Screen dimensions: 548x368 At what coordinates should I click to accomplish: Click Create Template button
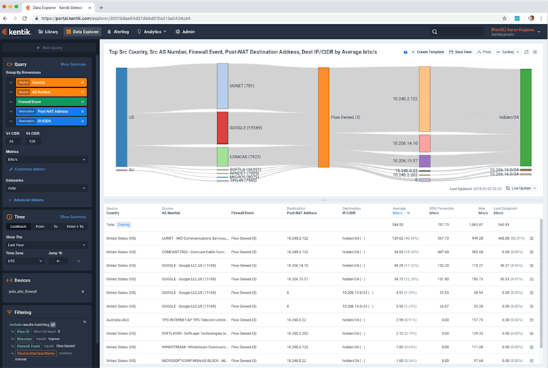[427, 52]
